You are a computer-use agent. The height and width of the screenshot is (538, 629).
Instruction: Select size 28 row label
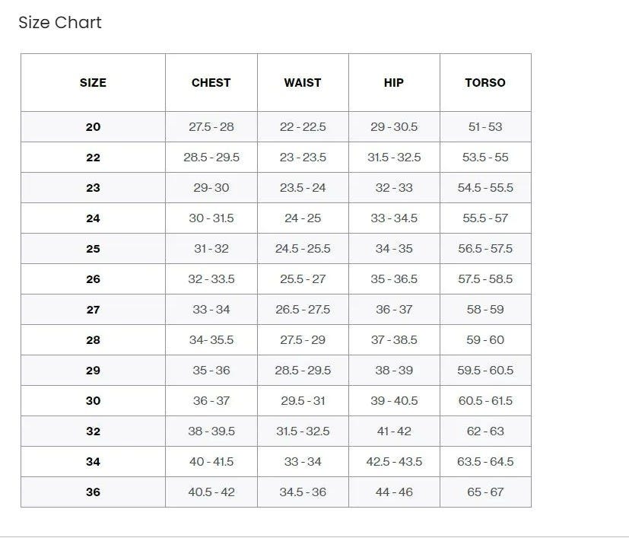(93, 340)
